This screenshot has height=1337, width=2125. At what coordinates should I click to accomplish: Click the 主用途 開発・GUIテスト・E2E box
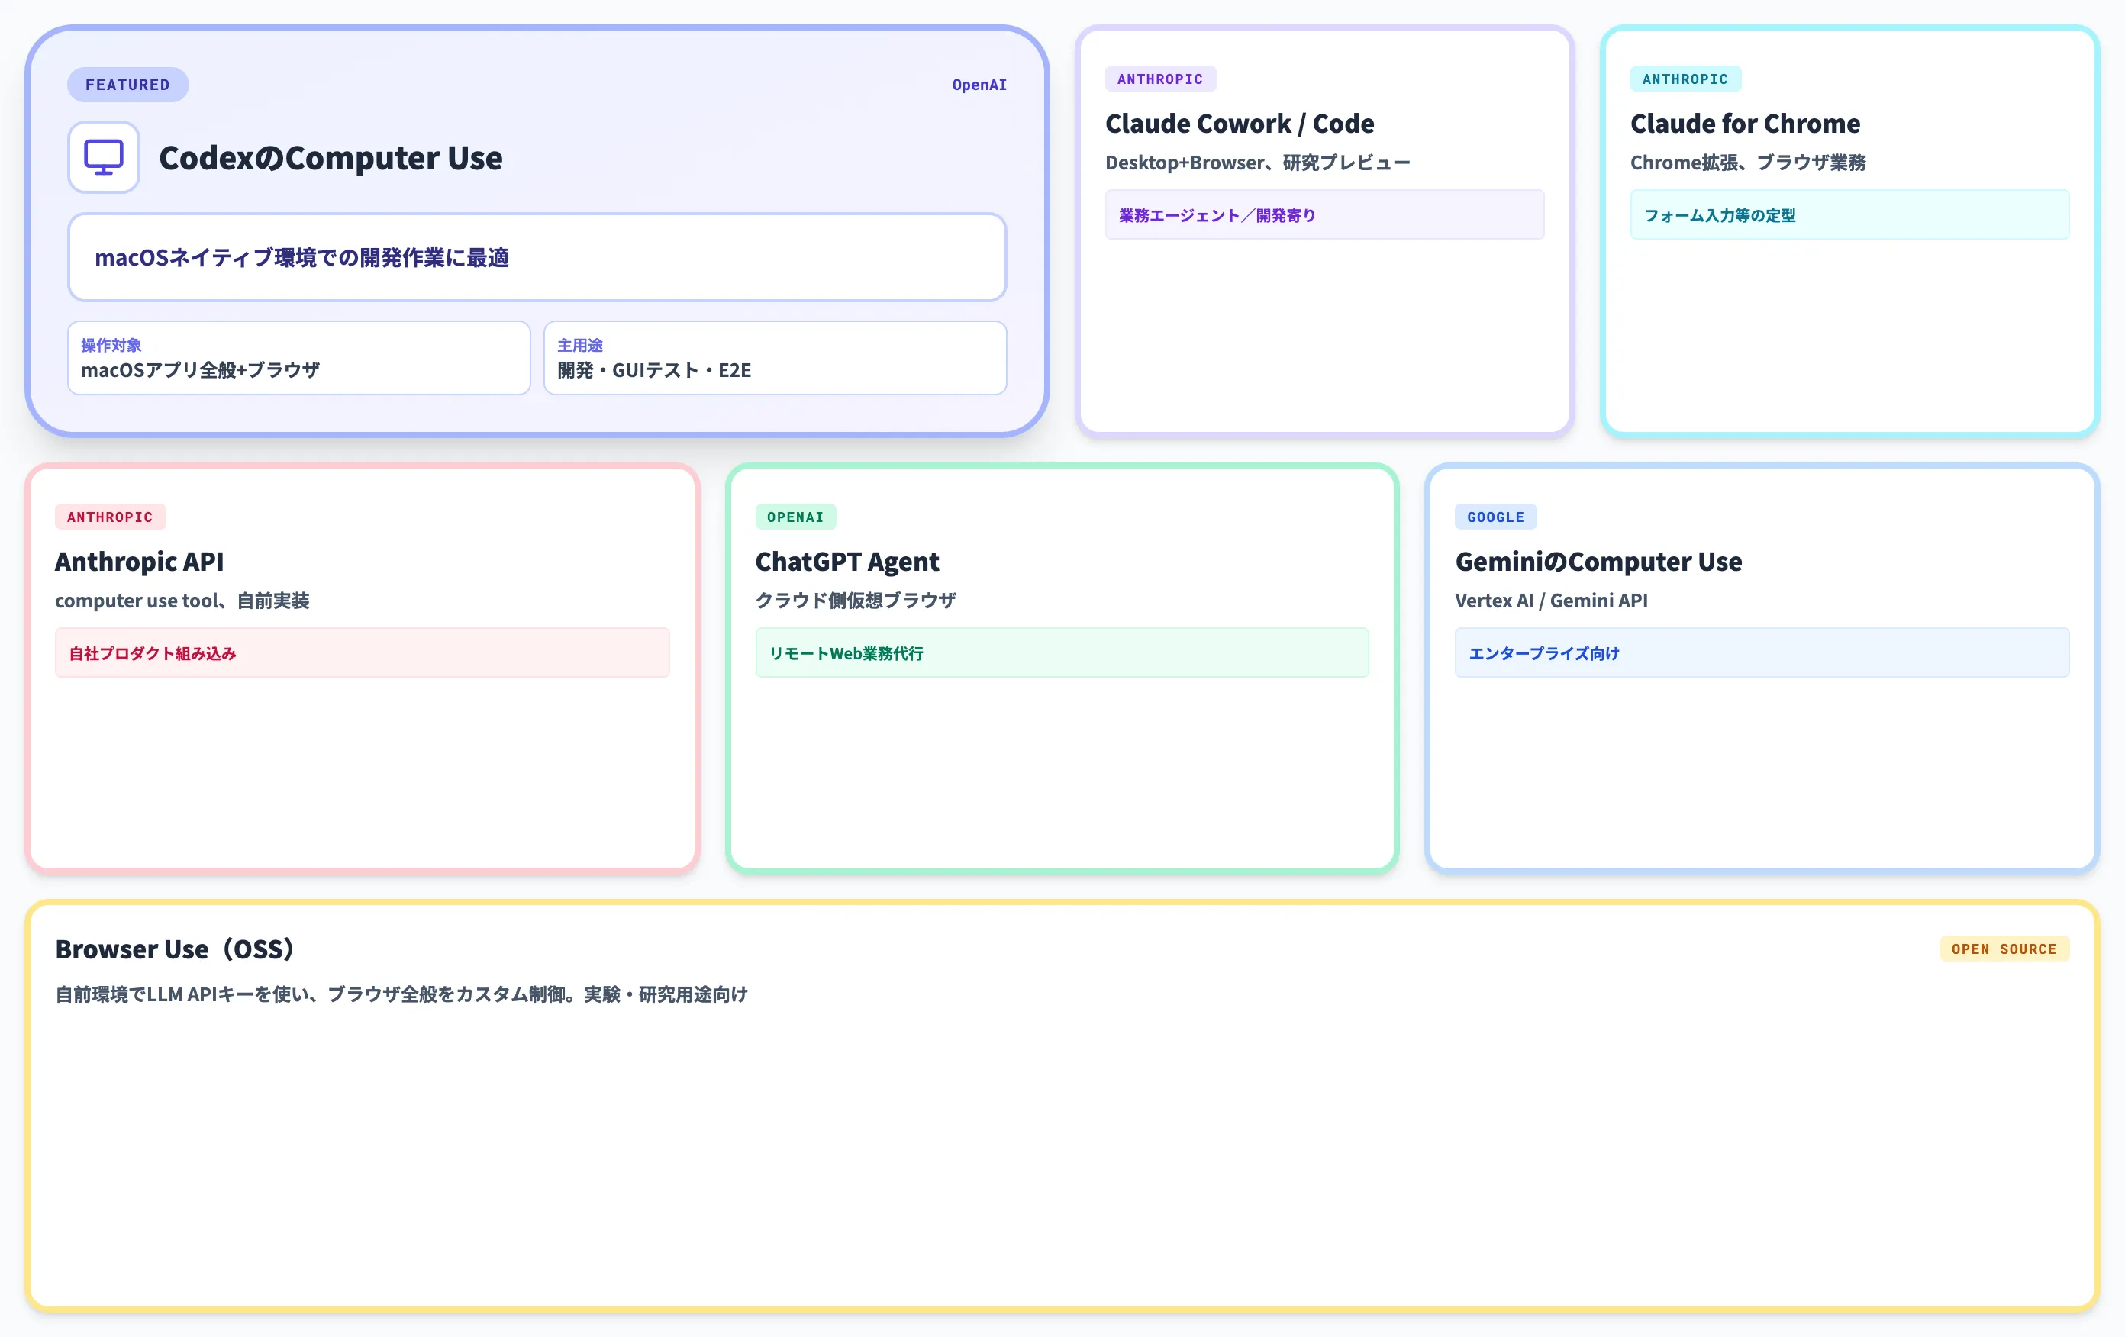[x=776, y=357]
